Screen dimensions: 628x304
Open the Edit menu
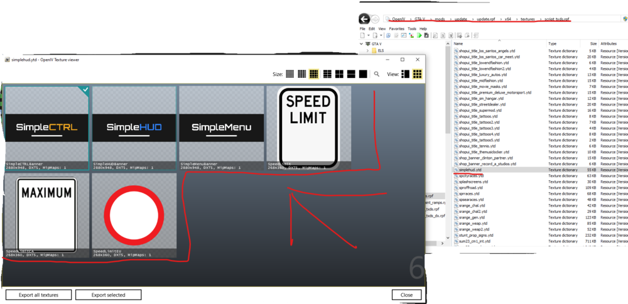pyautogui.click(x=372, y=29)
